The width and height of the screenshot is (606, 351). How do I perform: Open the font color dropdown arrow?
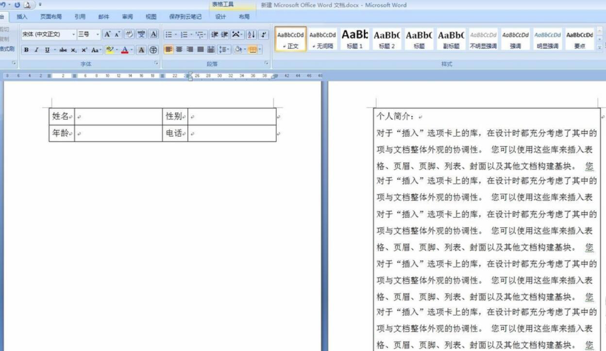(132, 50)
